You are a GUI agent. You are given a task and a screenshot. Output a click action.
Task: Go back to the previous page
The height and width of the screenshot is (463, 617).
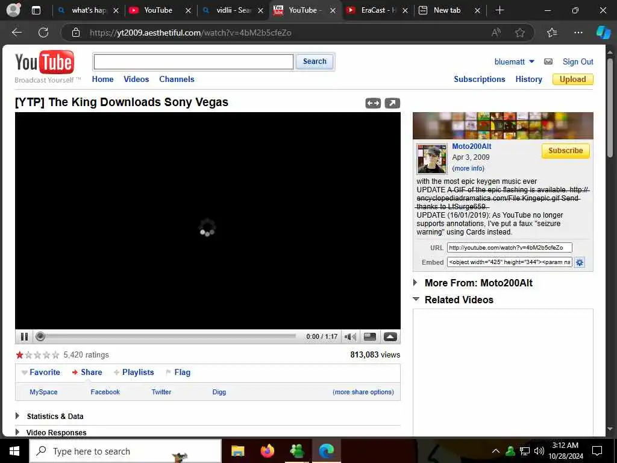coord(17,33)
